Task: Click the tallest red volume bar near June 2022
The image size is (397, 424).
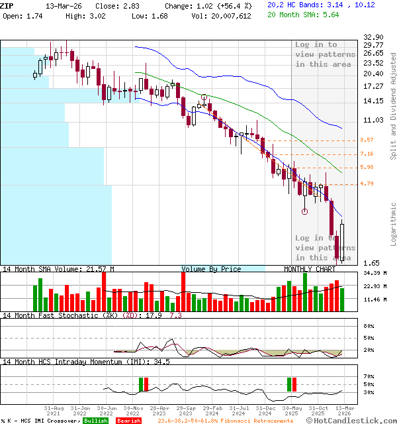Action: [x=103, y=290]
